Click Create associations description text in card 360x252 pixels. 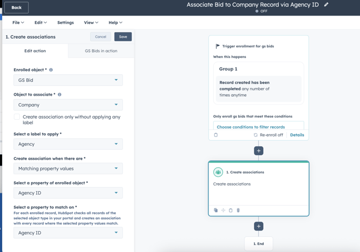coord(232,184)
